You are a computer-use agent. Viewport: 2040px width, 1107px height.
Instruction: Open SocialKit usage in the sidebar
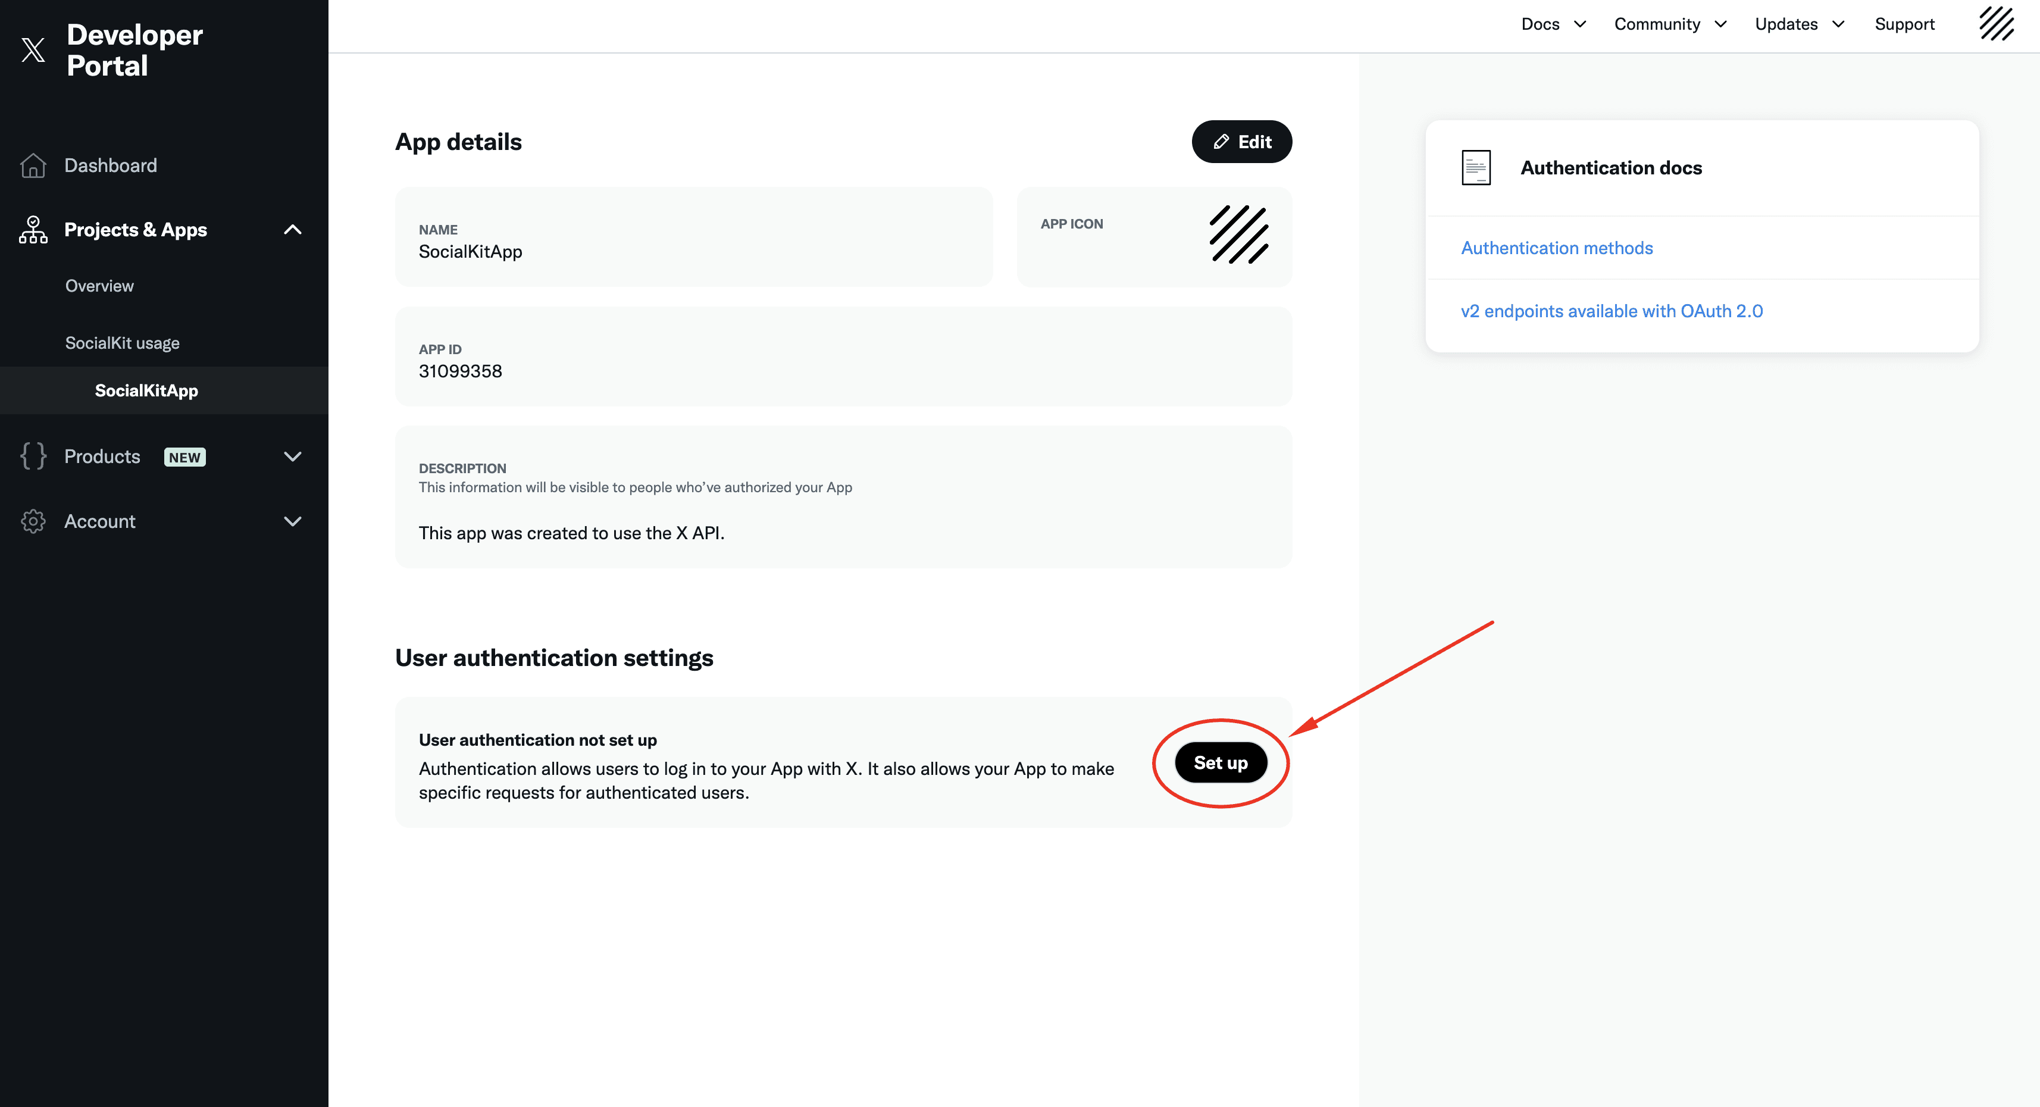coord(122,343)
